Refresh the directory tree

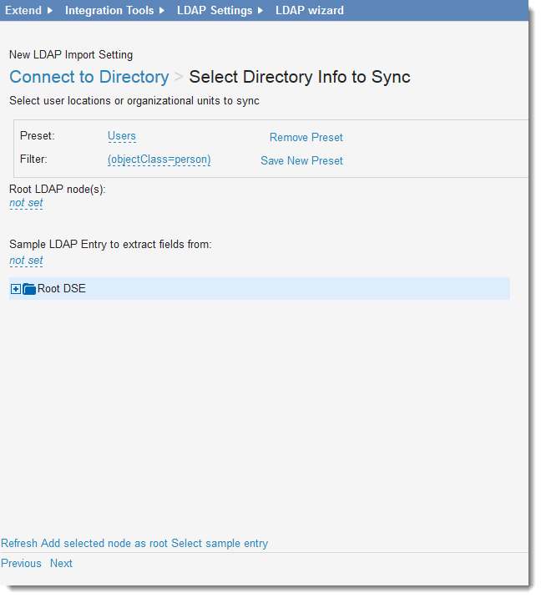coord(19,543)
